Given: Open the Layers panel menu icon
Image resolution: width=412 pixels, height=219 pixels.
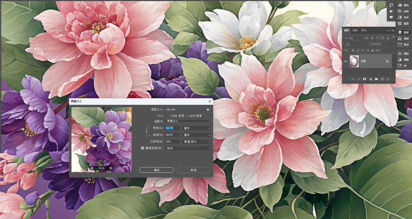Looking at the screenshot, I should click(x=393, y=31).
